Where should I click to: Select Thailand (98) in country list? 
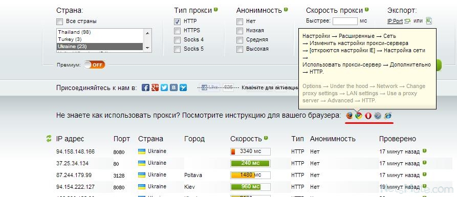click(100, 32)
